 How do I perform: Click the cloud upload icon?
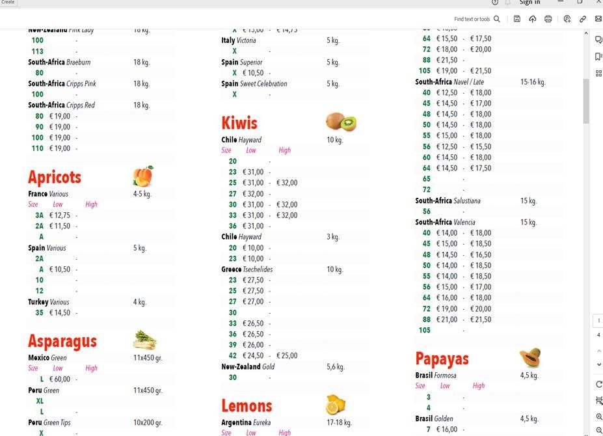[x=532, y=20]
